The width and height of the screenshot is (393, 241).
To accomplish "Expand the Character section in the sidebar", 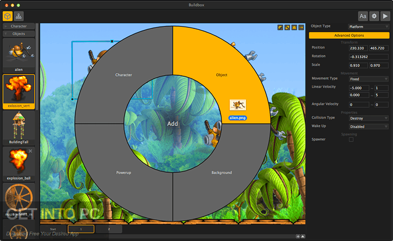I will (19, 26).
